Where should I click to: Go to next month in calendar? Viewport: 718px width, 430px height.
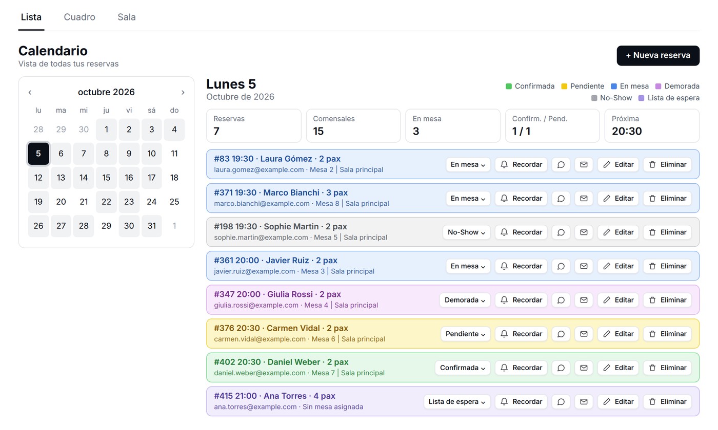[x=183, y=92]
